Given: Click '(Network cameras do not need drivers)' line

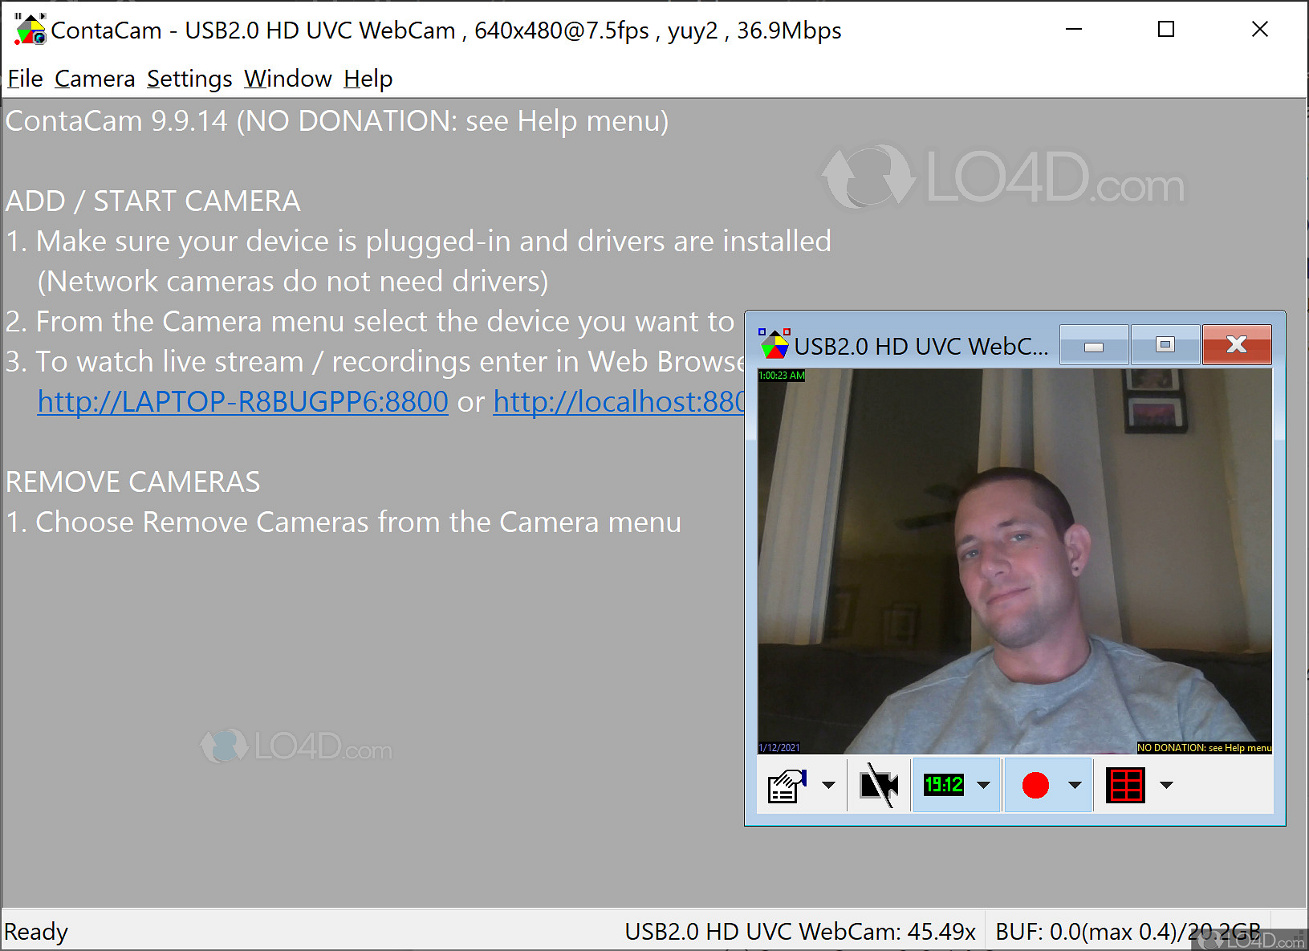Looking at the screenshot, I should pos(293,281).
